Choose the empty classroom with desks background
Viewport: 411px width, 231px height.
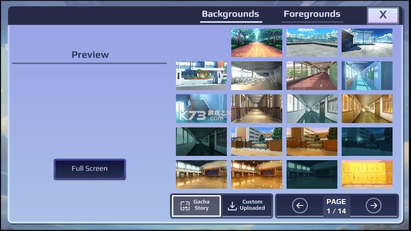(256, 76)
